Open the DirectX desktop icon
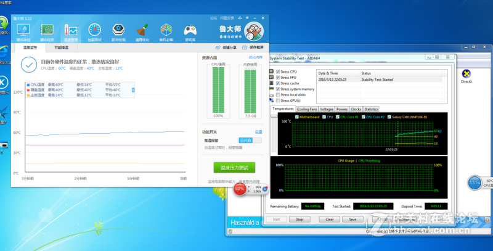 (467, 76)
